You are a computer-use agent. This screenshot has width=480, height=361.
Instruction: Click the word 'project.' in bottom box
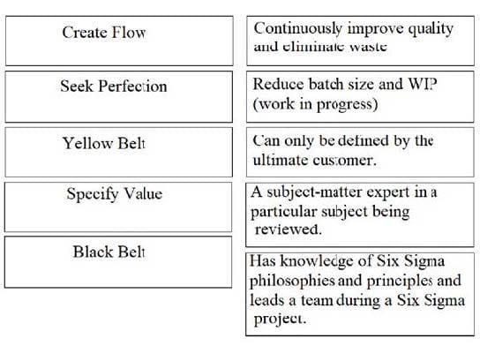280,320
